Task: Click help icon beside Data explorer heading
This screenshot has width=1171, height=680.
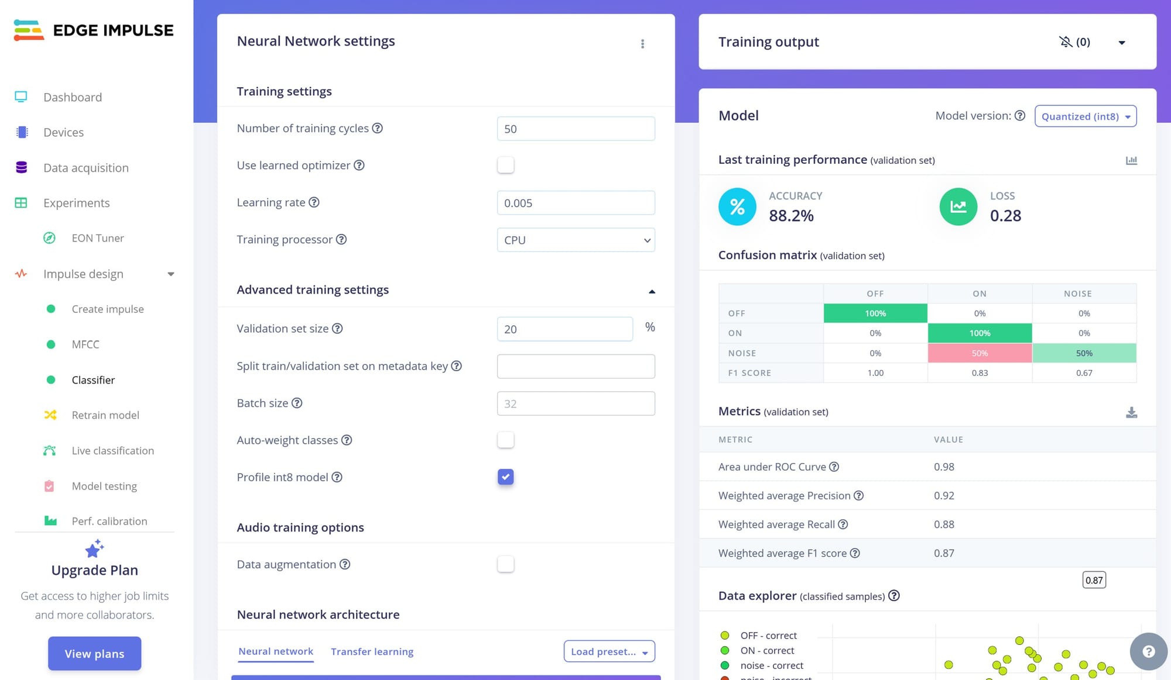Action: (x=893, y=596)
